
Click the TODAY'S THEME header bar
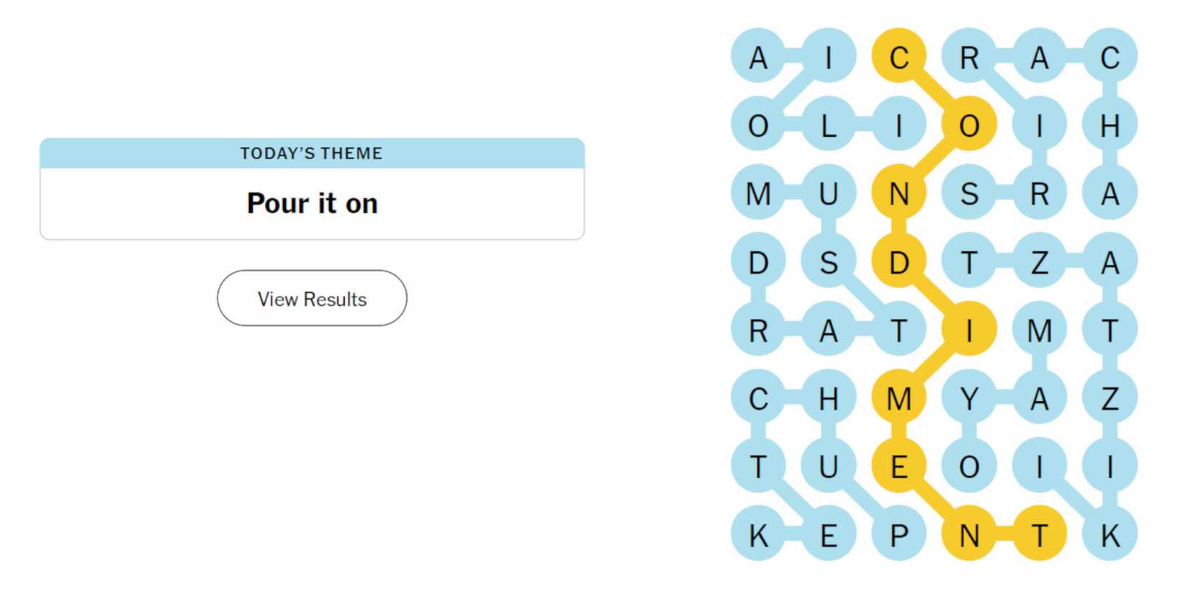tap(311, 152)
